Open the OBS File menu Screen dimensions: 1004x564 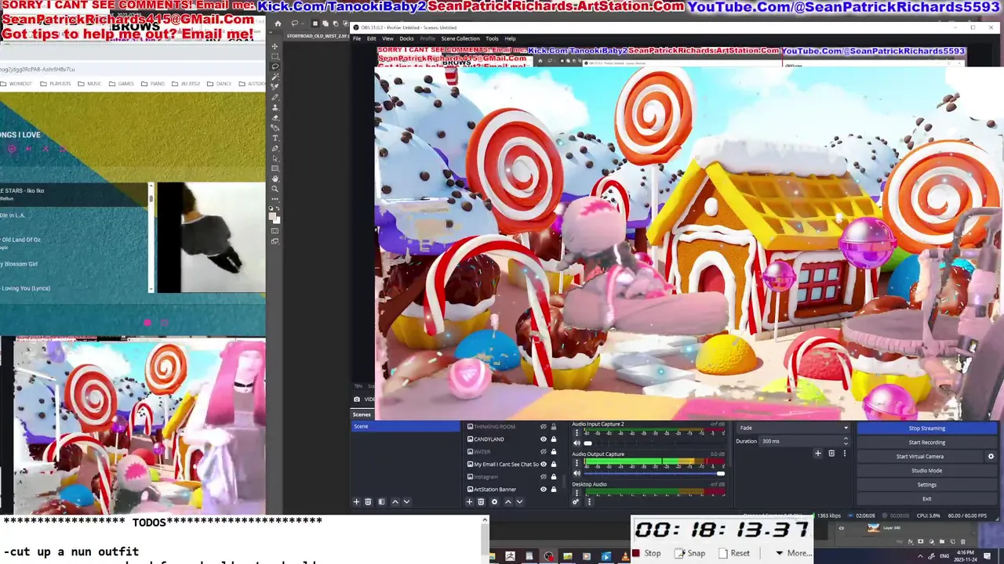tap(357, 38)
